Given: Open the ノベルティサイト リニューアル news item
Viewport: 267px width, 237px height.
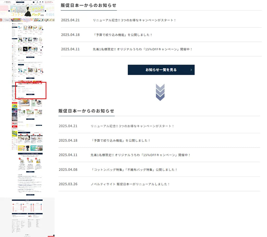Looking at the screenshot, I should [x=130, y=184].
